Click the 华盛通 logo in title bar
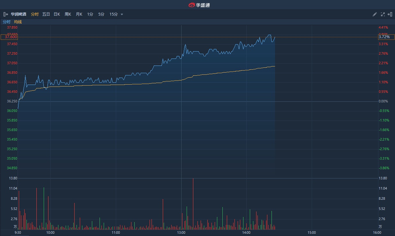 pos(199,5)
